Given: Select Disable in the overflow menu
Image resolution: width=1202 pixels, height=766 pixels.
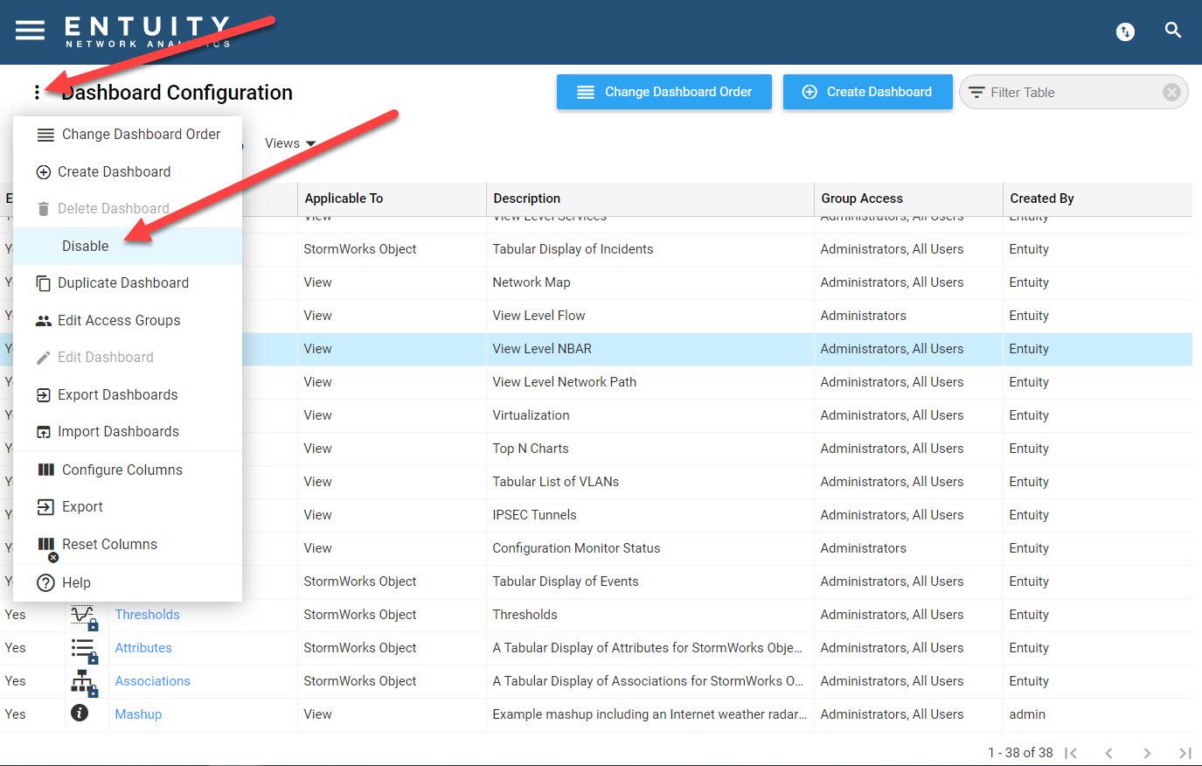Looking at the screenshot, I should (128, 247).
